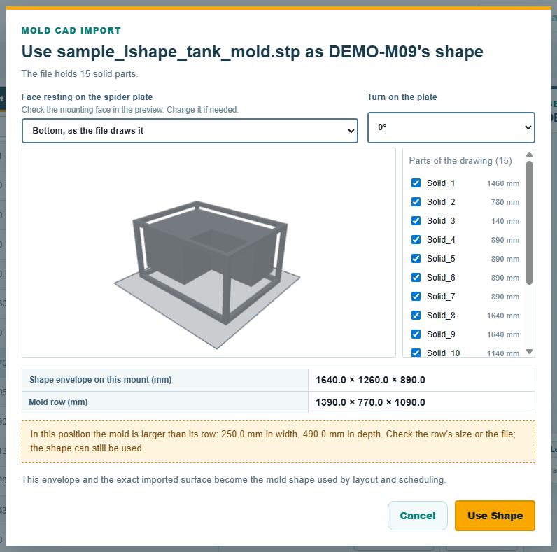
Task: Click the 3D mold preview model
Action: (x=210, y=263)
